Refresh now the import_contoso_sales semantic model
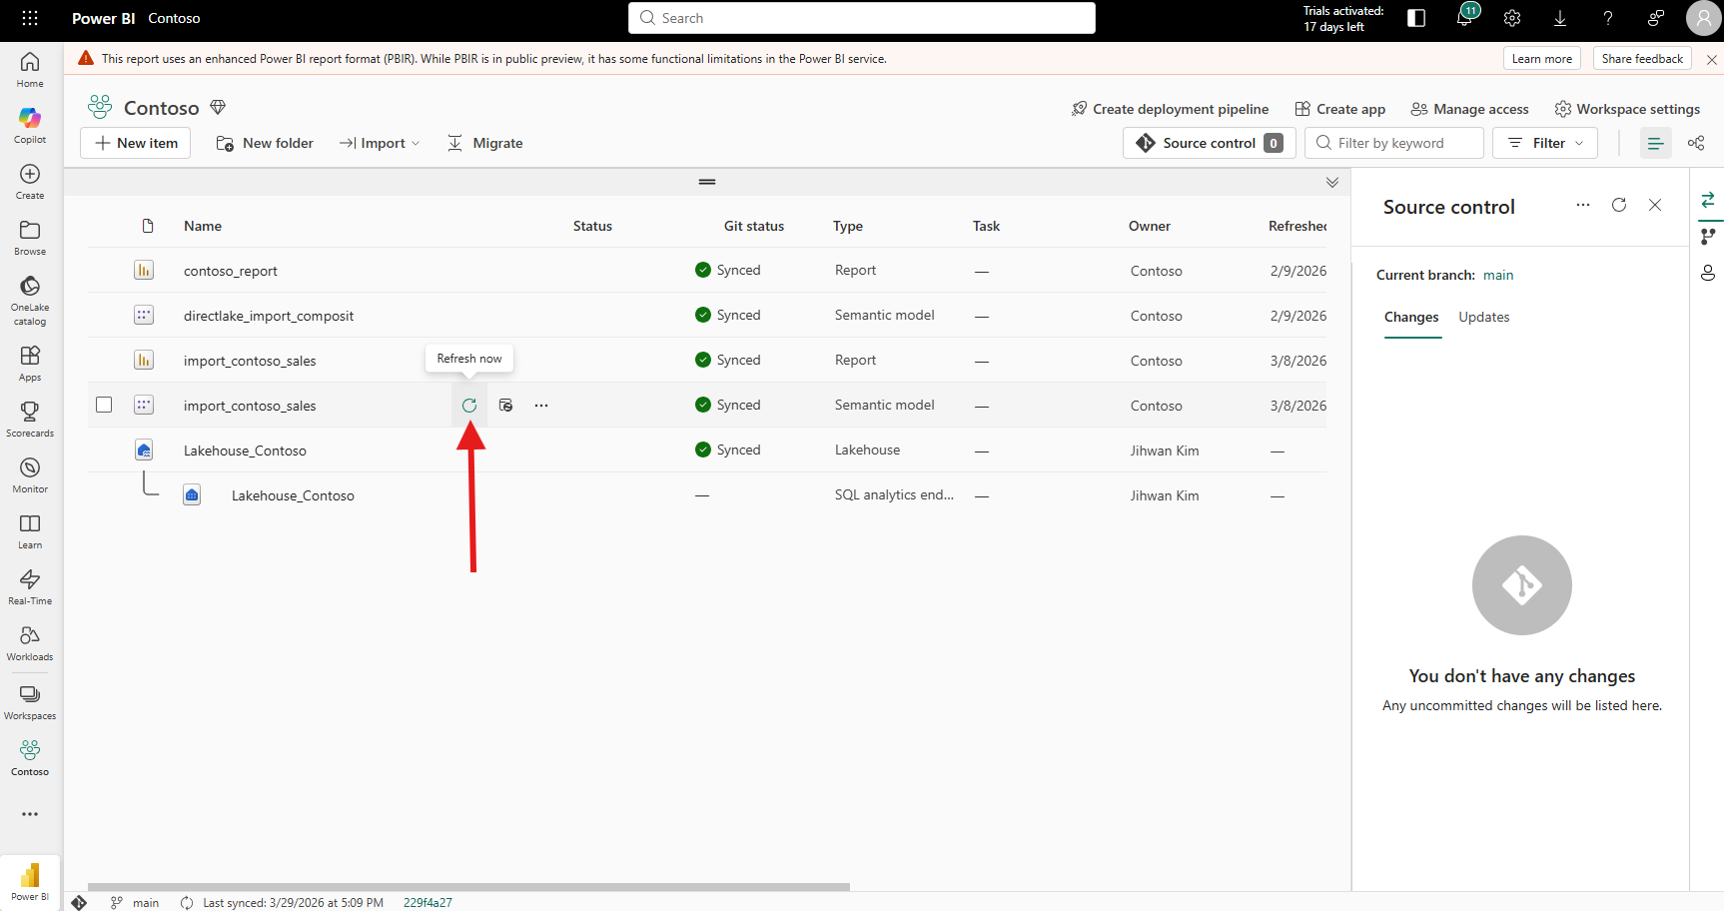The height and width of the screenshot is (911, 1724). click(x=469, y=406)
